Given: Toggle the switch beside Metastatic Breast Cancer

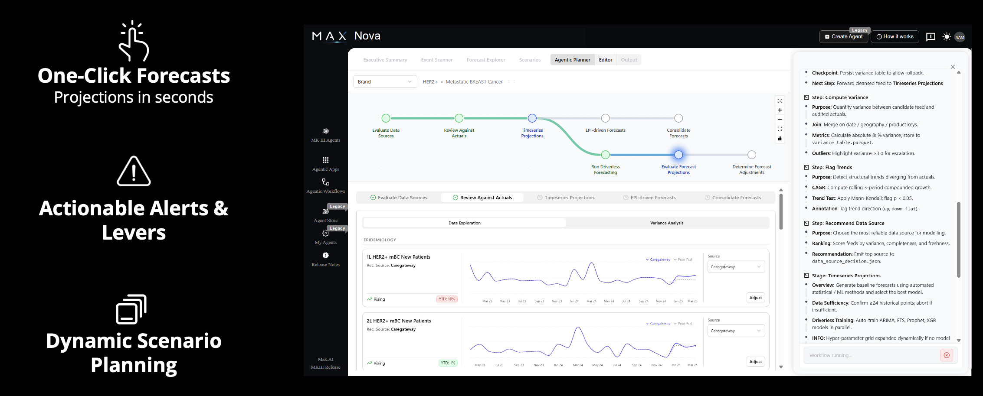Looking at the screenshot, I should [x=511, y=81].
